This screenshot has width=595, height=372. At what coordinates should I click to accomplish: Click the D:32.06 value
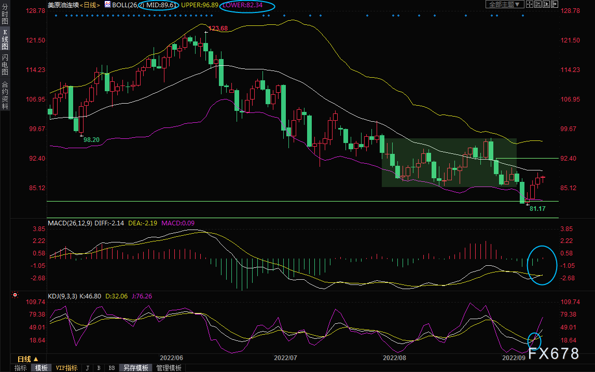(117, 296)
